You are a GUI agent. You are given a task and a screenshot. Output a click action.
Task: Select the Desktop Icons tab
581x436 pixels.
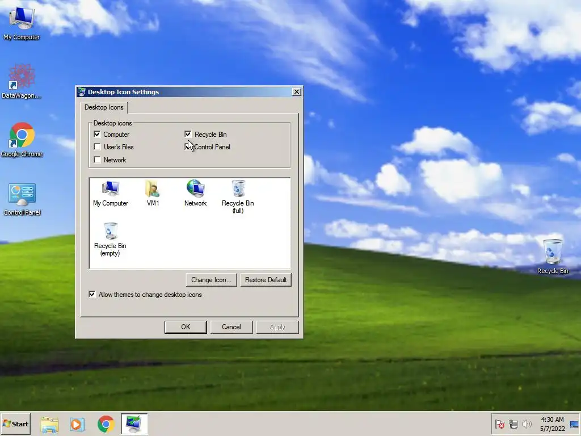104,107
